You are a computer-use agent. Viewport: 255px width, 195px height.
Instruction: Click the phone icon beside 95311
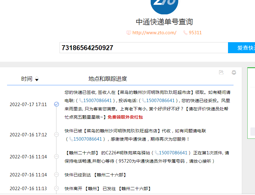pyautogui.click(x=185, y=33)
